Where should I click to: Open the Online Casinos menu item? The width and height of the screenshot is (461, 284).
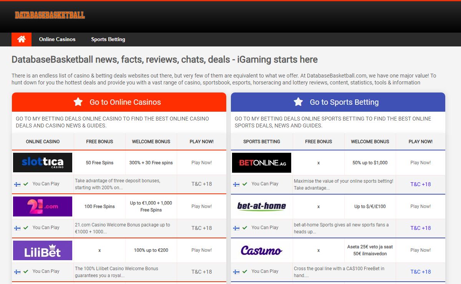pyautogui.click(x=57, y=39)
